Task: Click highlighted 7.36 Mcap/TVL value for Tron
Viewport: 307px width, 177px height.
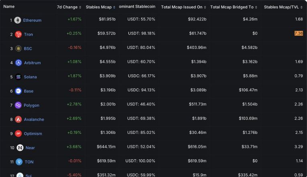Action: point(298,33)
